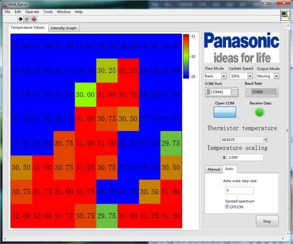
Task: Click the green Receive Data indicator LED
Action: tap(259, 112)
